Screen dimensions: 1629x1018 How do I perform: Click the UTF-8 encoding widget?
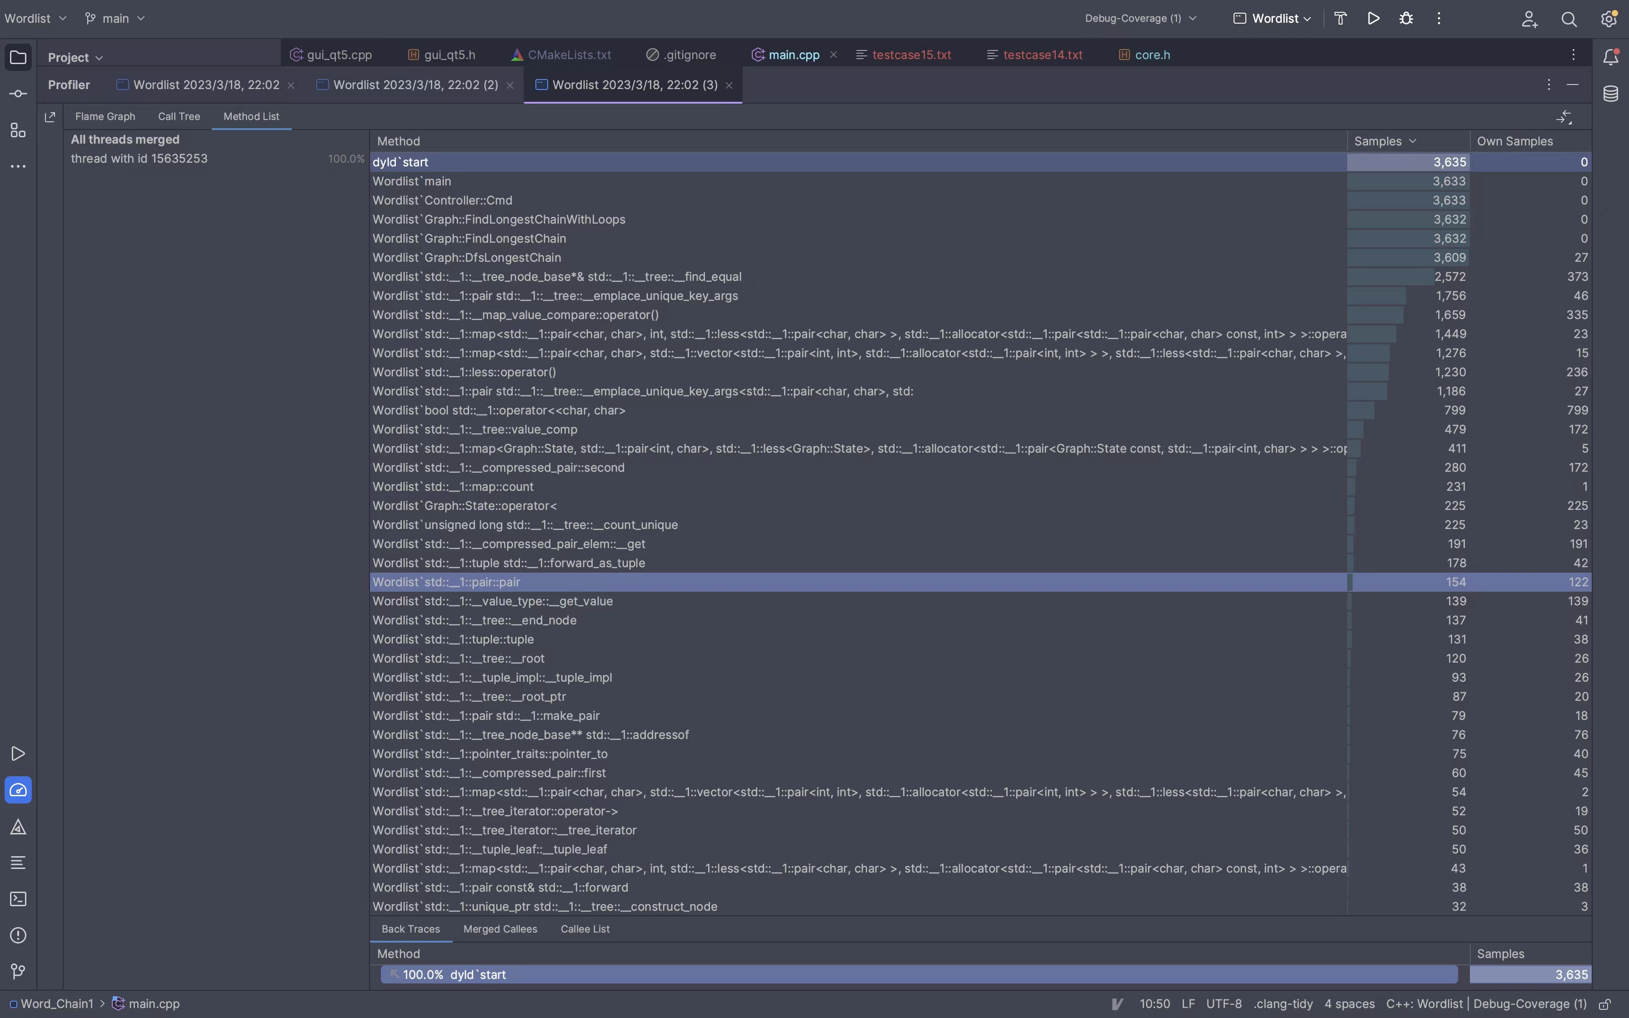(1223, 1004)
